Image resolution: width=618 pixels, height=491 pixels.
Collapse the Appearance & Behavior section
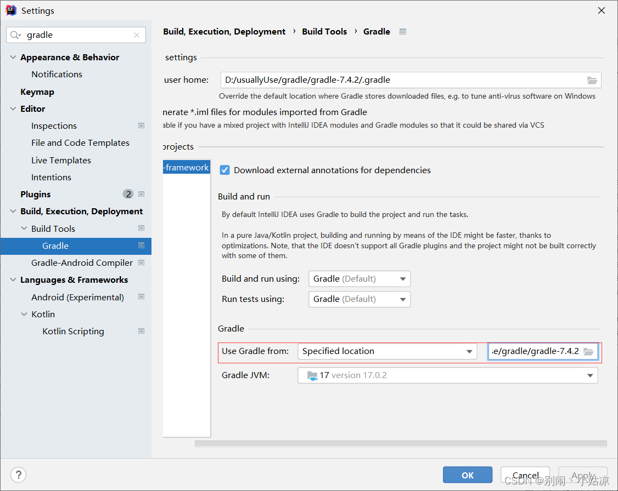13,57
